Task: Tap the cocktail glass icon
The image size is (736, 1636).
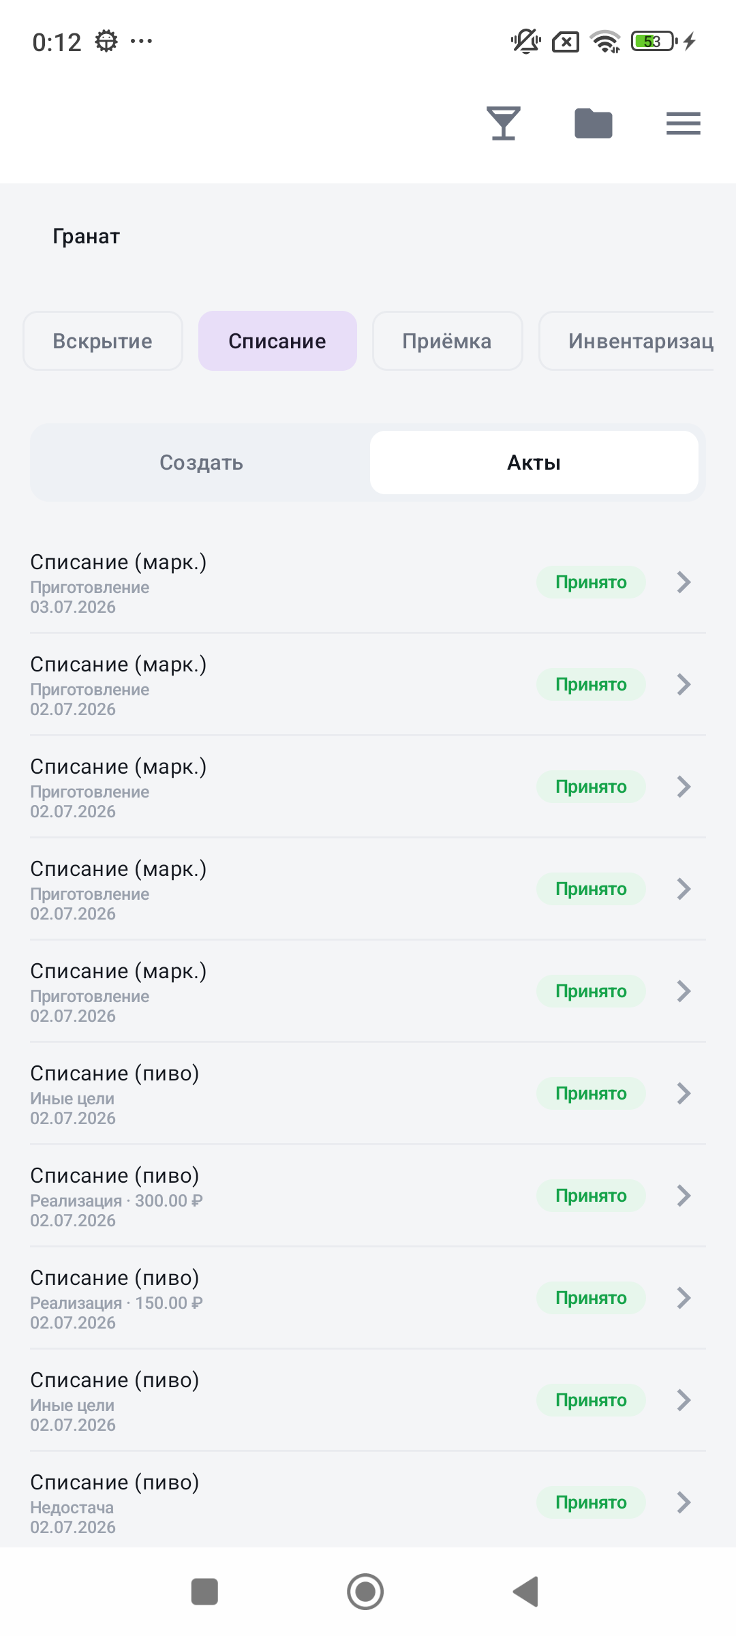Action: click(x=504, y=123)
